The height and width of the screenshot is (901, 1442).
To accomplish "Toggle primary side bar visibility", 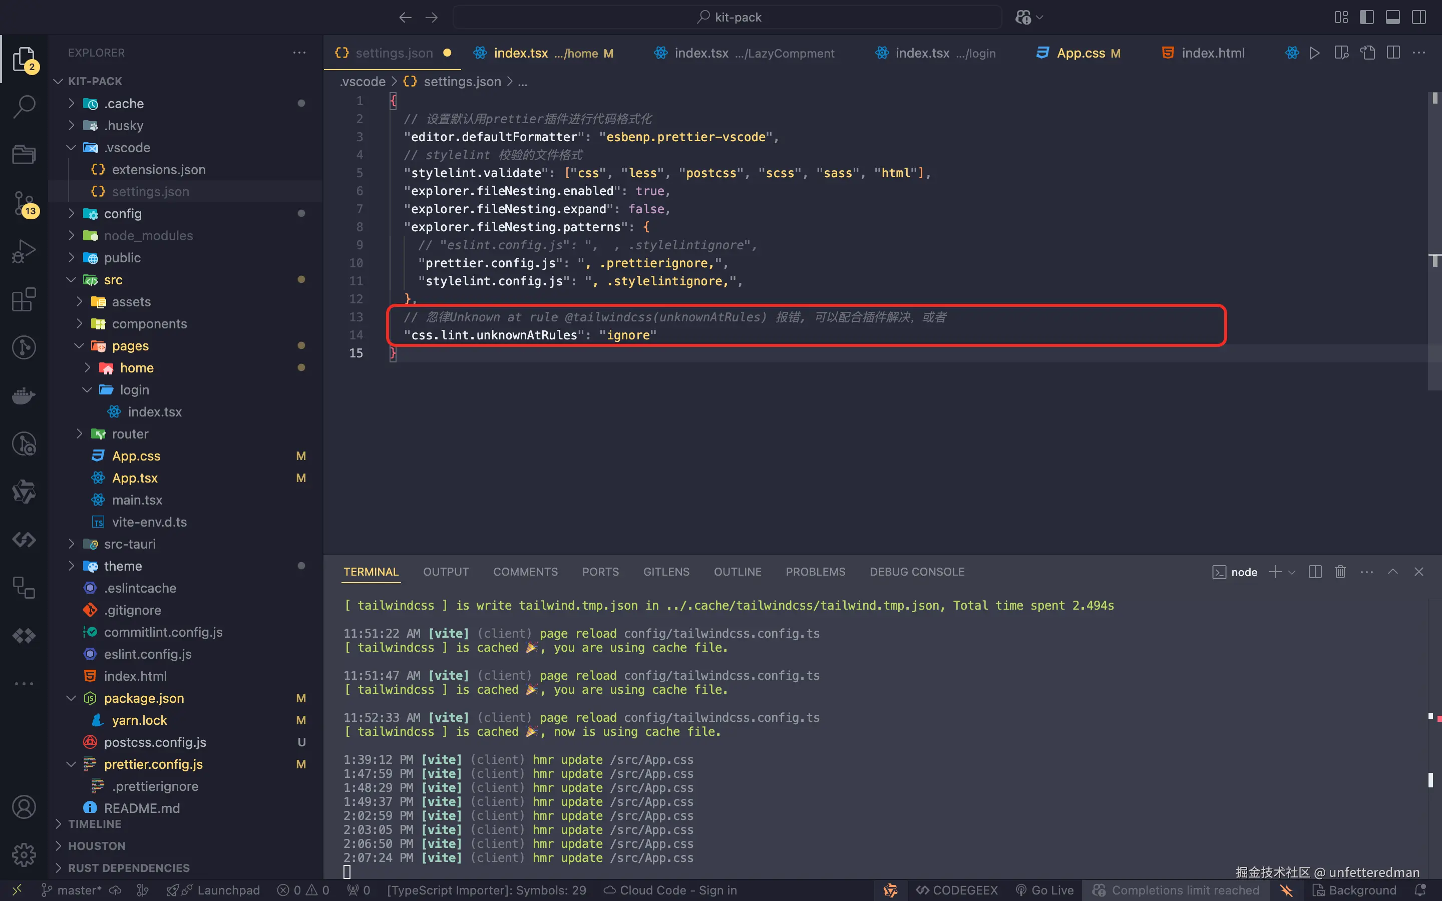I will (x=1367, y=18).
